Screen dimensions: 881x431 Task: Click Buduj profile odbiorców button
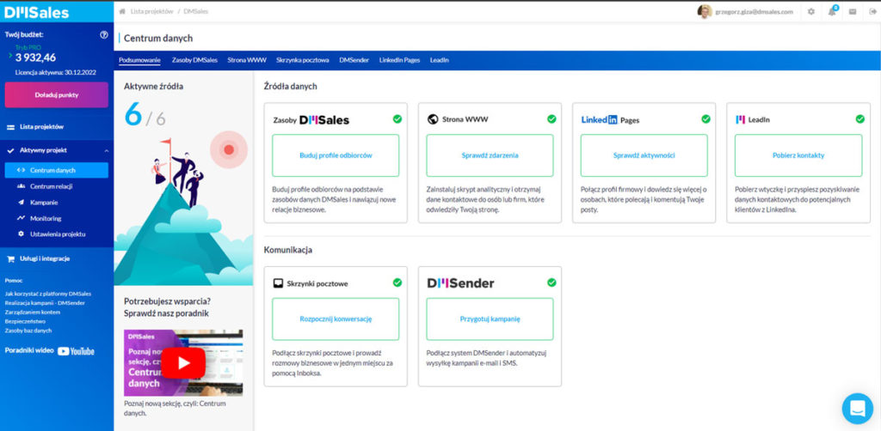pyautogui.click(x=336, y=155)
